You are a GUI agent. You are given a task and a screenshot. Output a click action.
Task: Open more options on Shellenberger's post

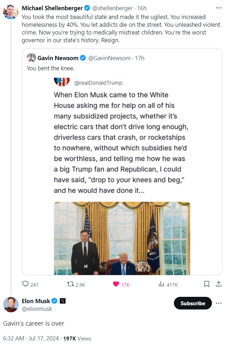[x=219, y=8]
